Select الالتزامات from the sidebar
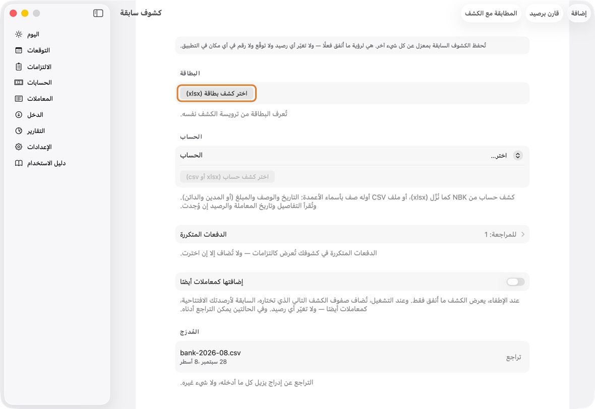 pos(57,66)
